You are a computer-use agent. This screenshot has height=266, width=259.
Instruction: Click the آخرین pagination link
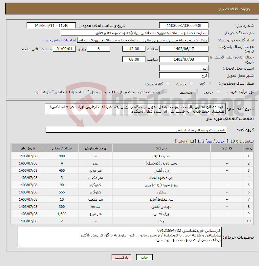click(x=221, y=141)
